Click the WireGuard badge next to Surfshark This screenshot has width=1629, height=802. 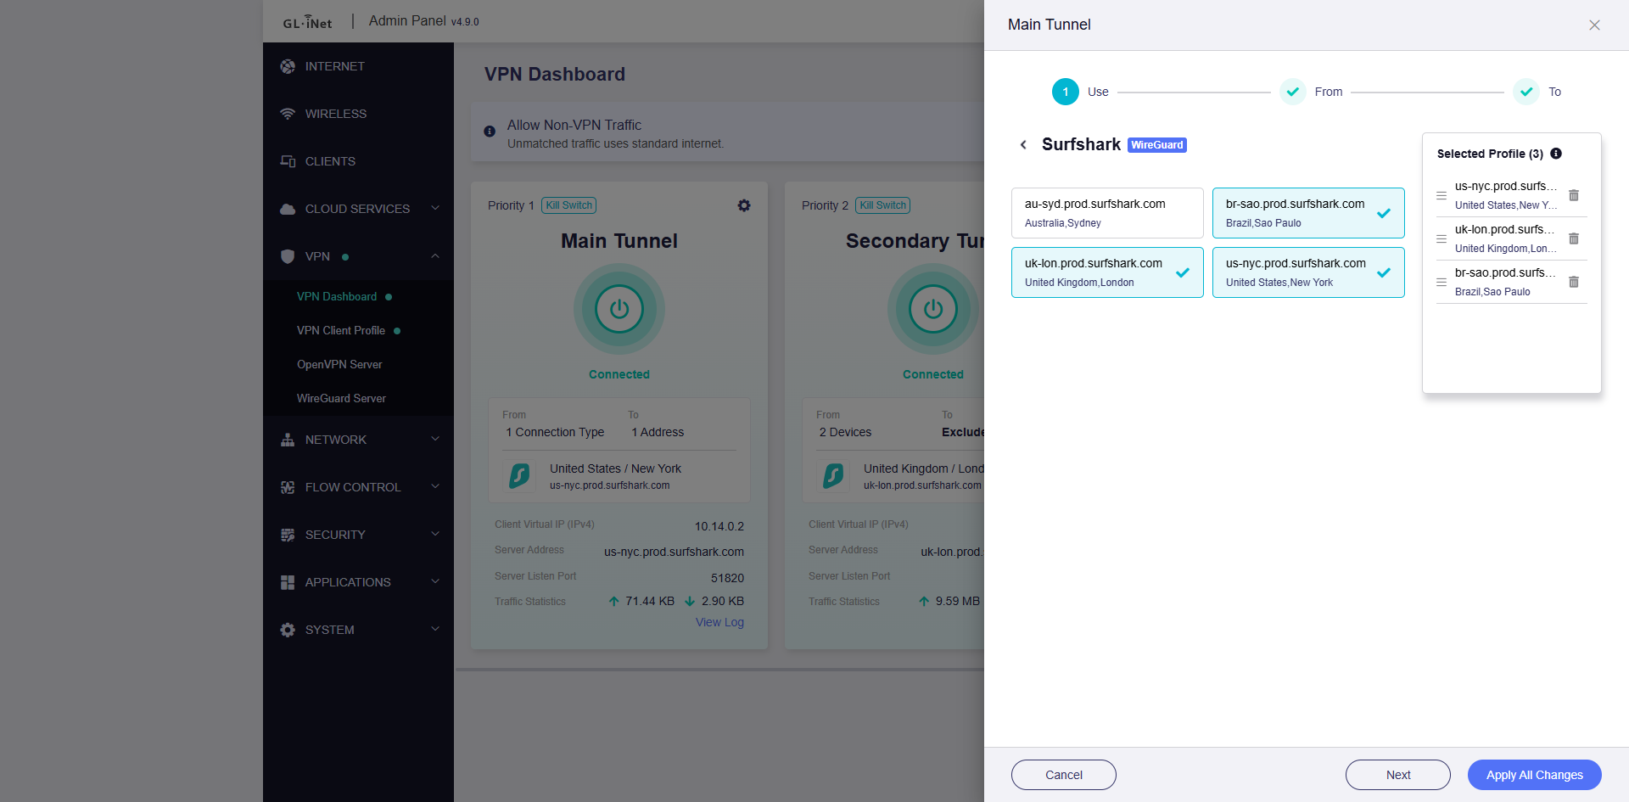pos(1157,145)
